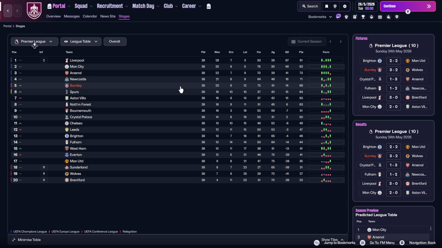Click the FM Menu hamburger icon
This screenshot has height=248, width=442.
(x=362, y=243)
